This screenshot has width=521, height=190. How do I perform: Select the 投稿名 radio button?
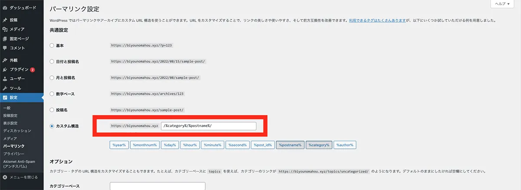(52, 110)
